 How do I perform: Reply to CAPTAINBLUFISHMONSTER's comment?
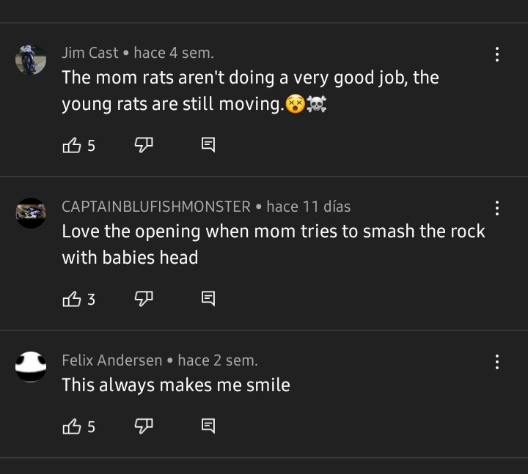coord(208,299)
